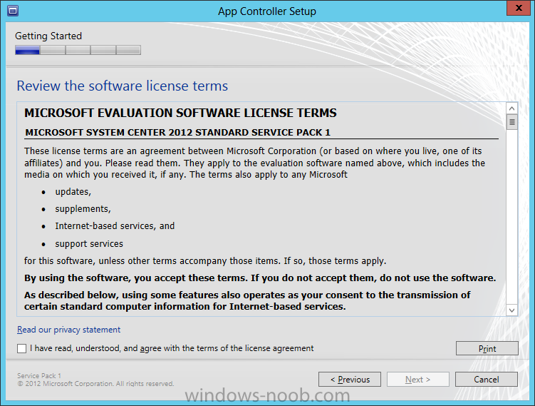The image size is (535, 406).
Task: Click the 'Internet-based services, and' bullet item
Action: pos(115,226)
